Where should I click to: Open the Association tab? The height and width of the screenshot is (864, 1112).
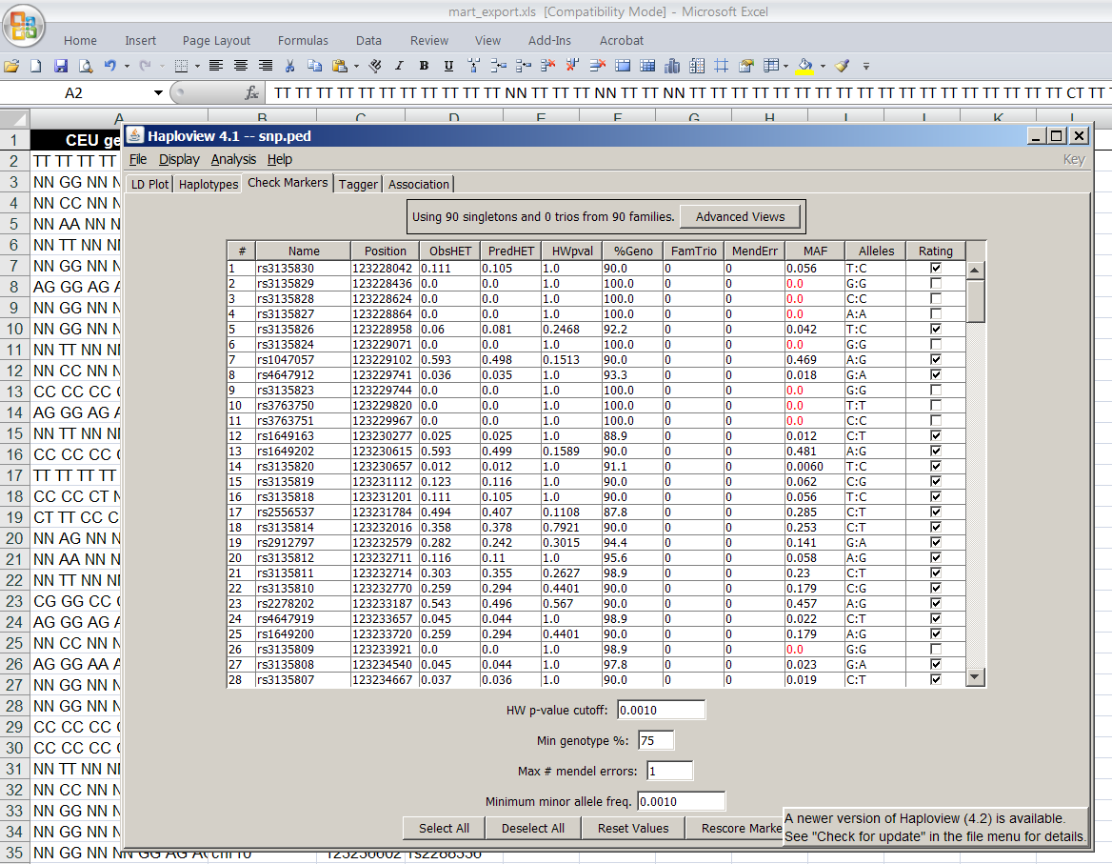click(418, 185)
